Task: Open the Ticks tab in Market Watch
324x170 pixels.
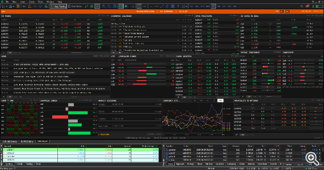Action: coord(38,164)
